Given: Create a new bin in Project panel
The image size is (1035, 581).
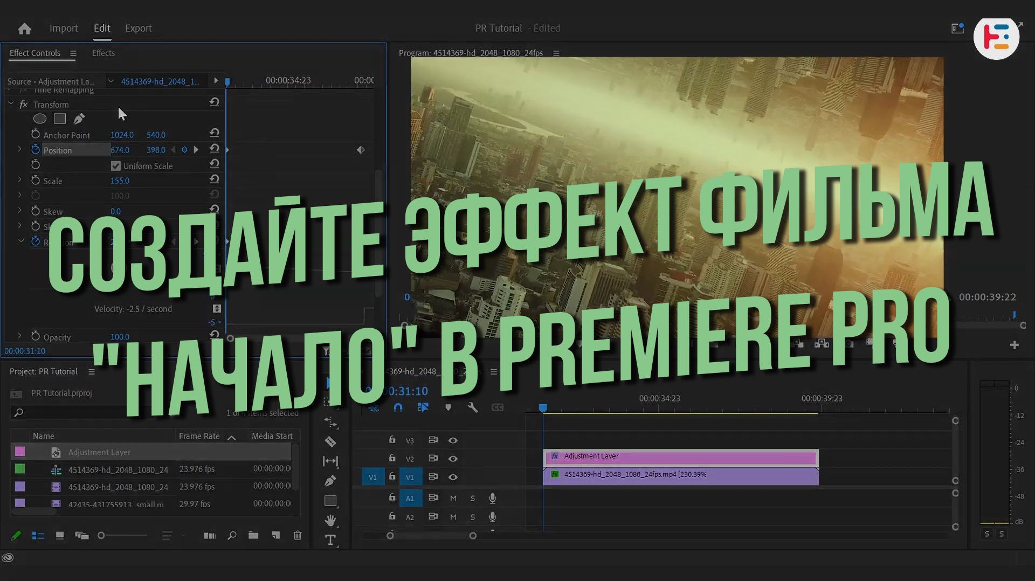Looking at the screenshot, I should (253, 535).
